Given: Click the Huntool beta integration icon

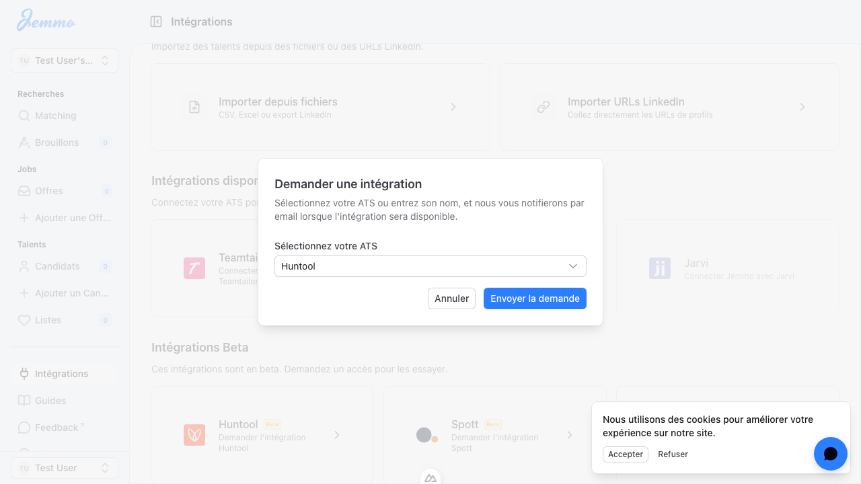Looking at the screenshot, I should (x=194, y=435).
